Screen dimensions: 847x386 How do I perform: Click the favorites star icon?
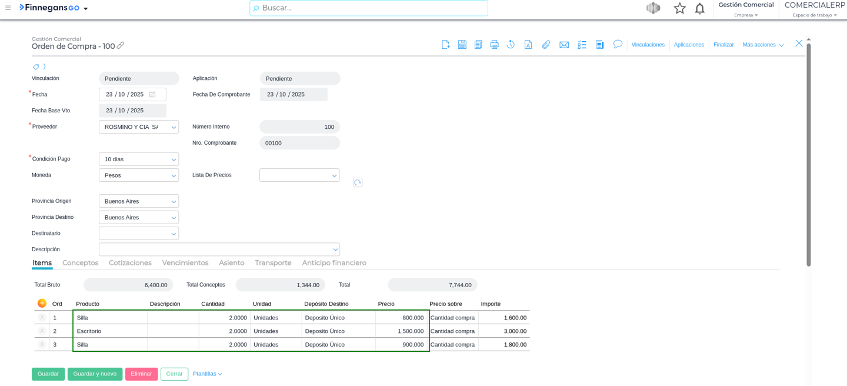(x=679, y=8)
